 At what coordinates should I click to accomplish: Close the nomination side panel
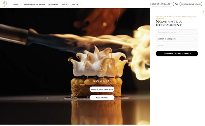click(203, 11)
